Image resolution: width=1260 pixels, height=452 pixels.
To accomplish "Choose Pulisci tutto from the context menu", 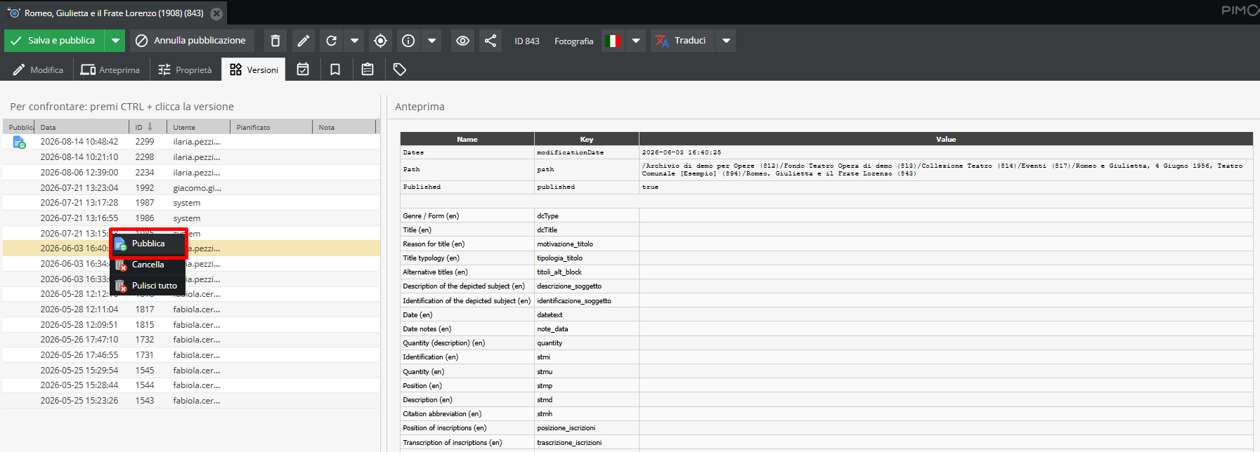I will (148, 286).
